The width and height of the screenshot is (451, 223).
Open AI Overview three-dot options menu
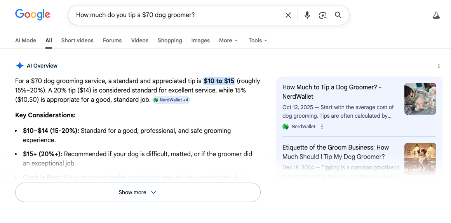pyautogui.click(x=439, y=66)
